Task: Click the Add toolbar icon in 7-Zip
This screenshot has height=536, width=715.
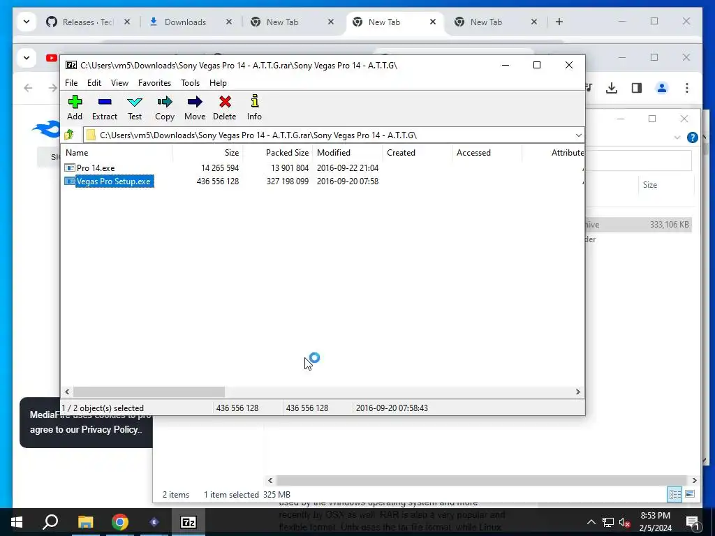Action: coord(75,107)
